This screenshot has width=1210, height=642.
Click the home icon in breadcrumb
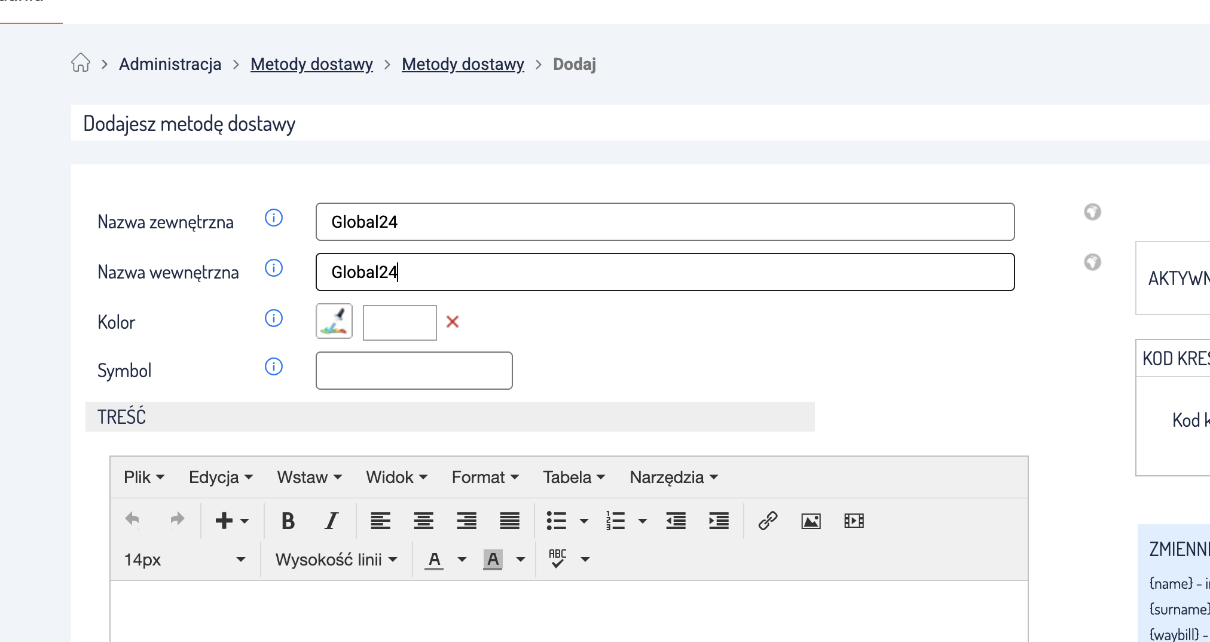[x=81, y=63]
